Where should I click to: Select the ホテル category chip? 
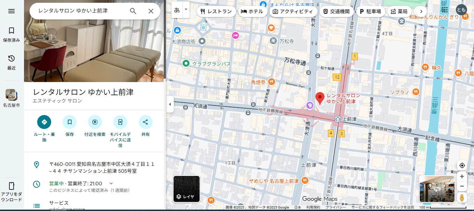252,11
